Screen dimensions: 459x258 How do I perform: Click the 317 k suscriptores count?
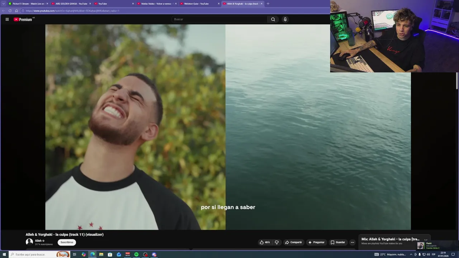pyautogui.click(x=44, y=244)
